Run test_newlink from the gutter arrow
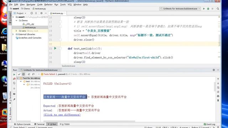Viewport: 228px width, 128px height. point(55,48)
